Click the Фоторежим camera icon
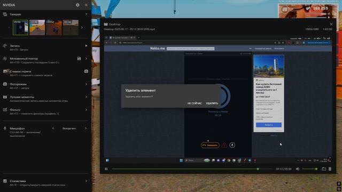This screenshot has width=342, height=192. 5,84
